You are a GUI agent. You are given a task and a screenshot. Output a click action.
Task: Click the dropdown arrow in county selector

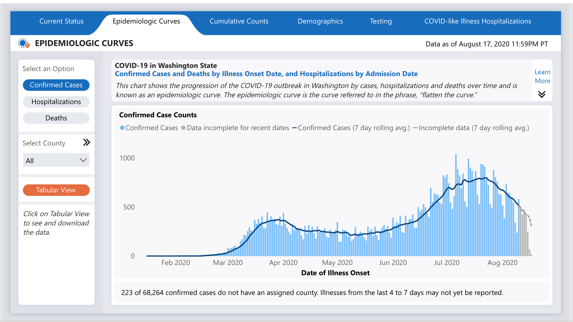pyautogui.click(x=83, y=160)
